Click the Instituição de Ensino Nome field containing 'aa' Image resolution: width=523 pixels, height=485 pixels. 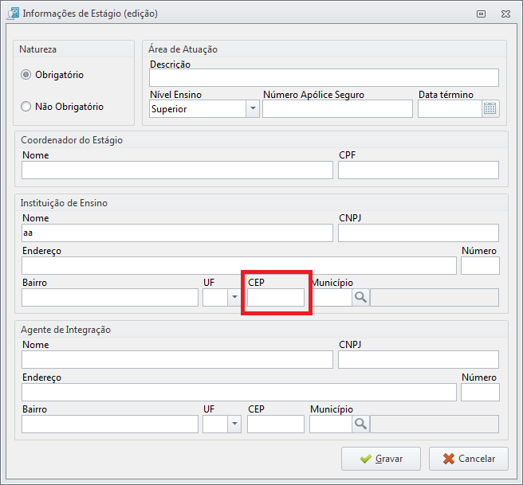pos(177,233)
